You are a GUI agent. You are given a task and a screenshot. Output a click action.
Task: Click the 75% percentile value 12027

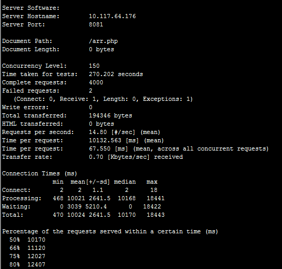[36, 257]
